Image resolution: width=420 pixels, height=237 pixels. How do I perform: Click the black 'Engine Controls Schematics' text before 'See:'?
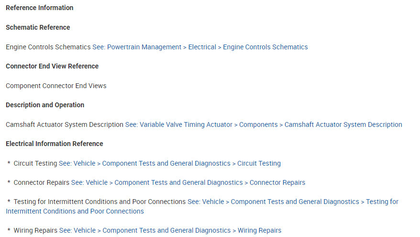[48, 47]
